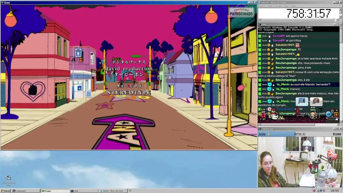Click the heart hand sign on pink building
This screenshot has width=343, height=193.
click(33, 91)
